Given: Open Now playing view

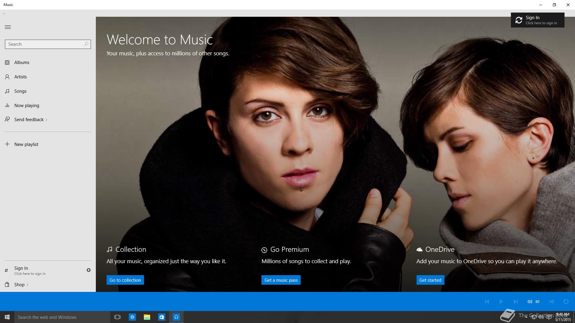Looking at the screenshot, I should click(x=48, y=106).
